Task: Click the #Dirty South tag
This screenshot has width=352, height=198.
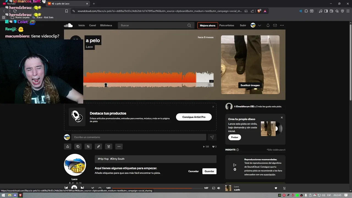Action: pos(117,159)
